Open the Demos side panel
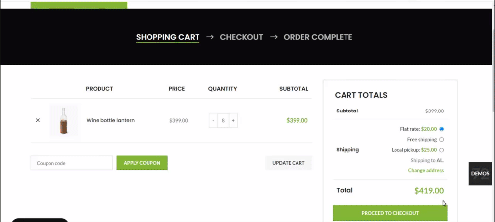The height and width of the screenshot is (222, 495). pos(480,173)
